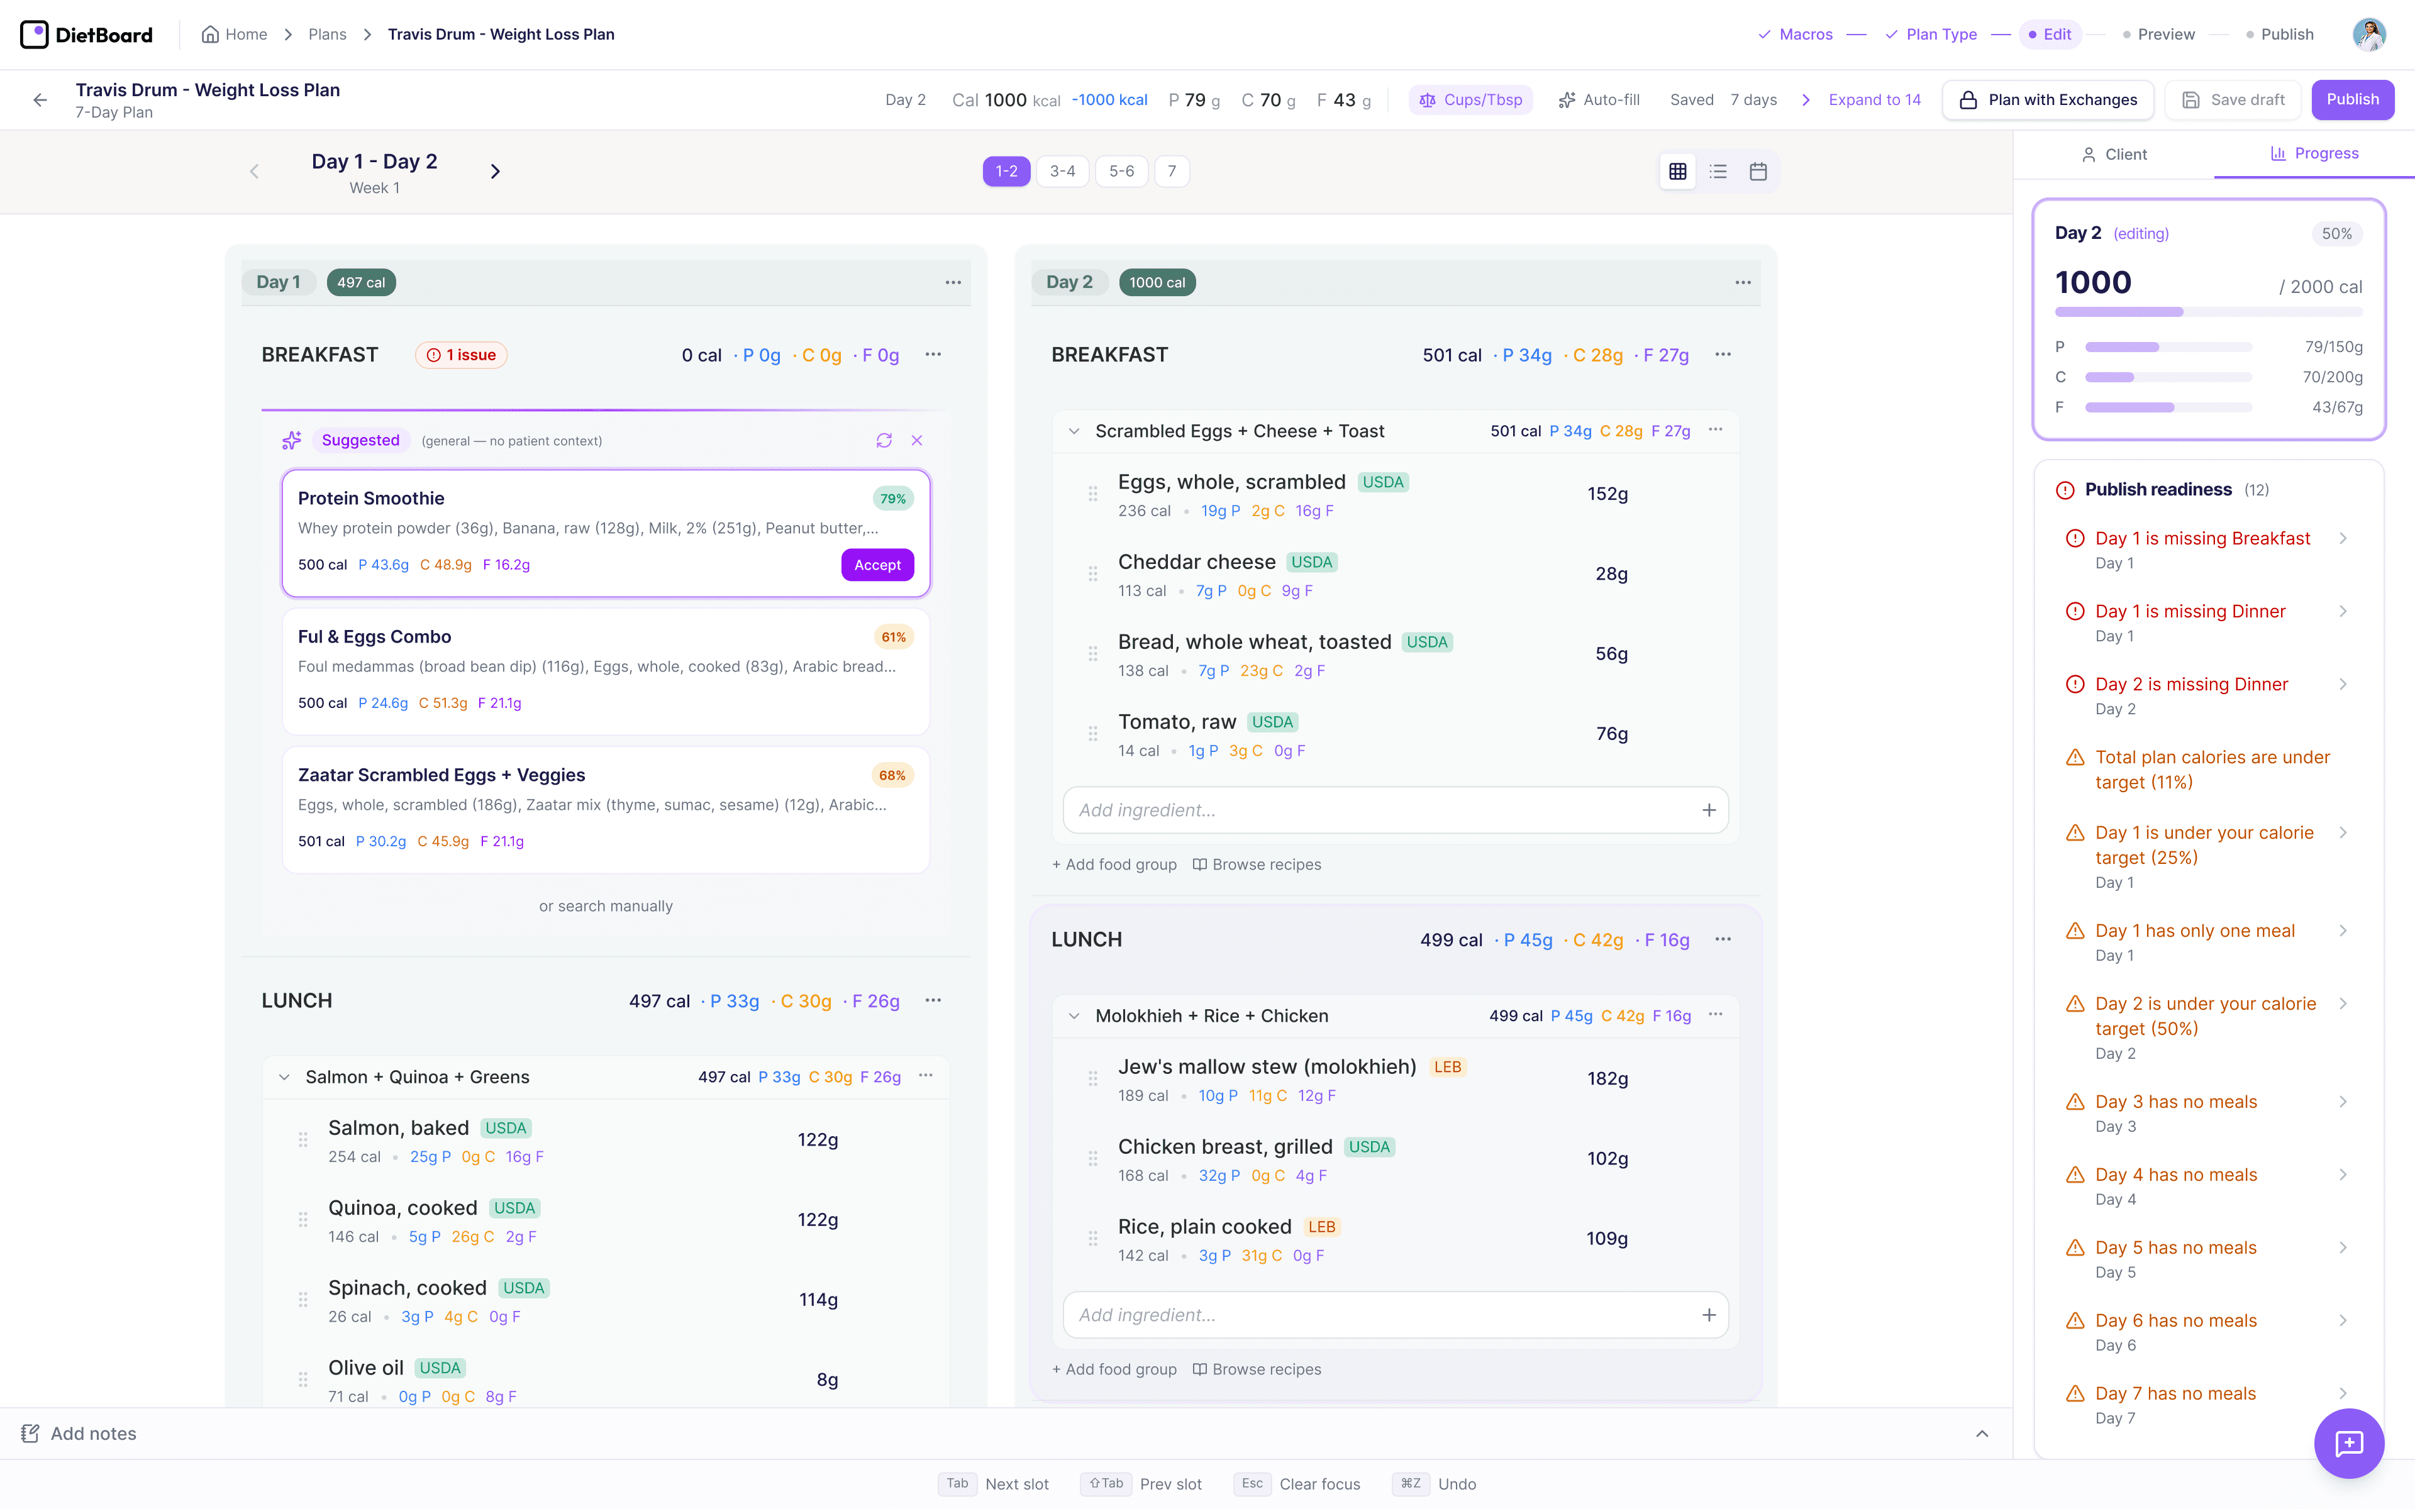Open Day 1 options menu
The width and height of the screenshot is (2415, 1509).
(x=953, y=282)
